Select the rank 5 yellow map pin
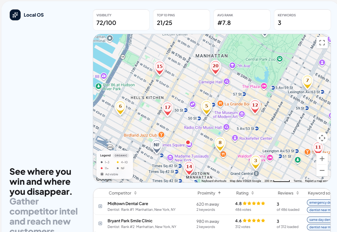The width and height of the screenshot is (337, 232). point(207,108)
